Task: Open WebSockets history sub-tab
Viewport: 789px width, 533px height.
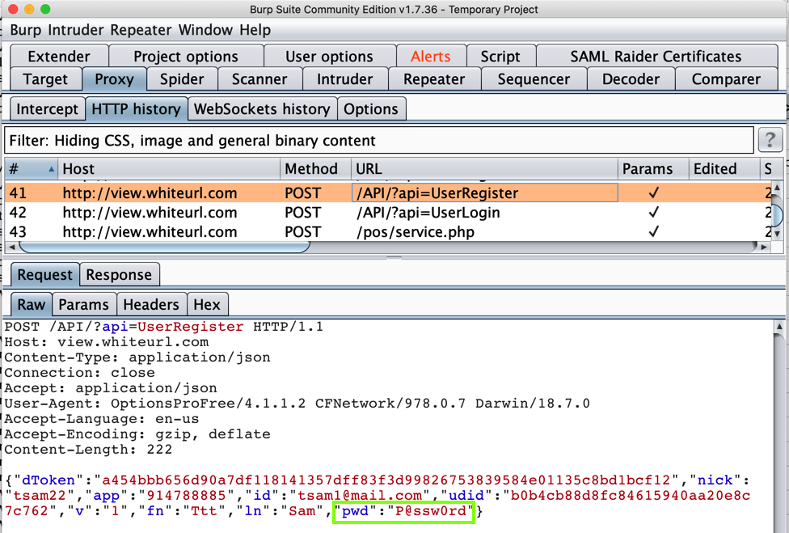Action: tap(262, 108)
